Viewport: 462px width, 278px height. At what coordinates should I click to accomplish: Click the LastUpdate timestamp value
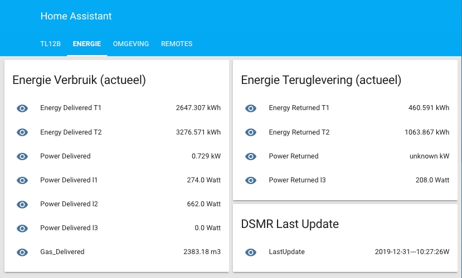click(412, 252)
